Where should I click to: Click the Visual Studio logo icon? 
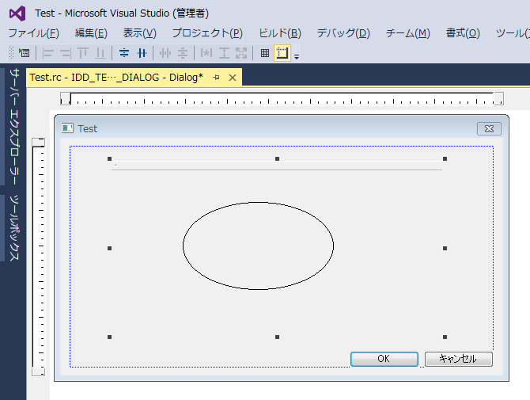17,13
